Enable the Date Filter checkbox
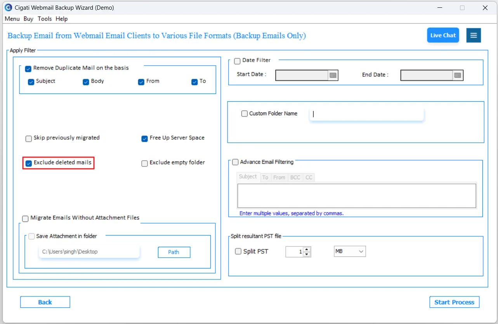Viewport: 498px width, 324px height. (237, 61)
